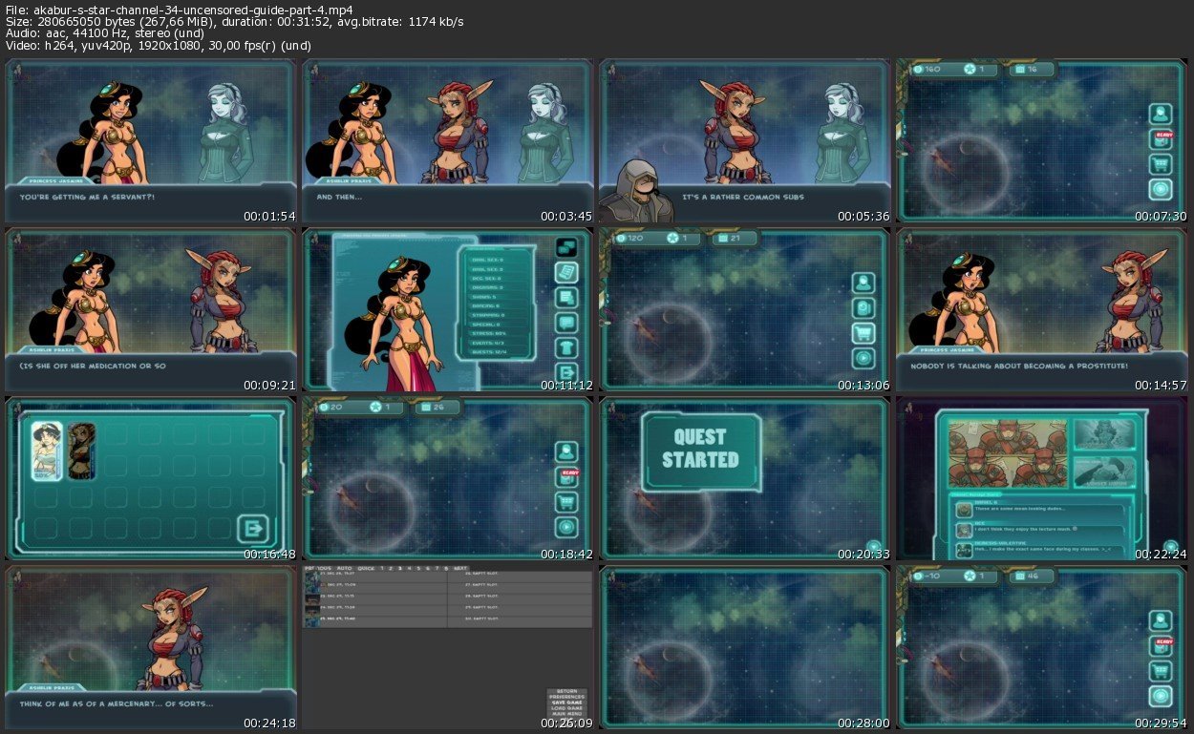This screenshot has height=734, width=1194.
Task: Click the chat bubble icon beside the stats panel
Action: point(566,323)
